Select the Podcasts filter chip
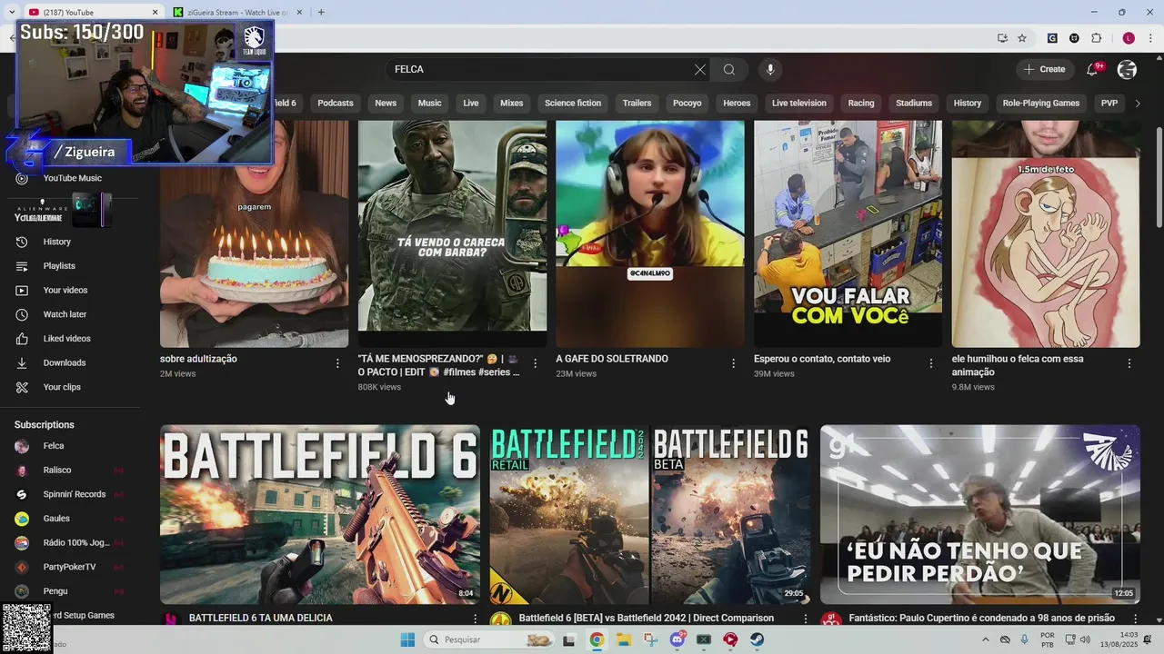Image resolution: width=1164 pixels, height=654 pixels. [336, 103]
